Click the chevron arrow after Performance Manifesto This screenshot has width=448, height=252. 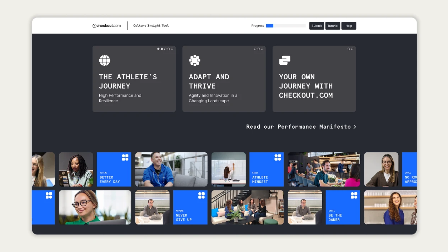pyautogui.click(x=354, y=127)
